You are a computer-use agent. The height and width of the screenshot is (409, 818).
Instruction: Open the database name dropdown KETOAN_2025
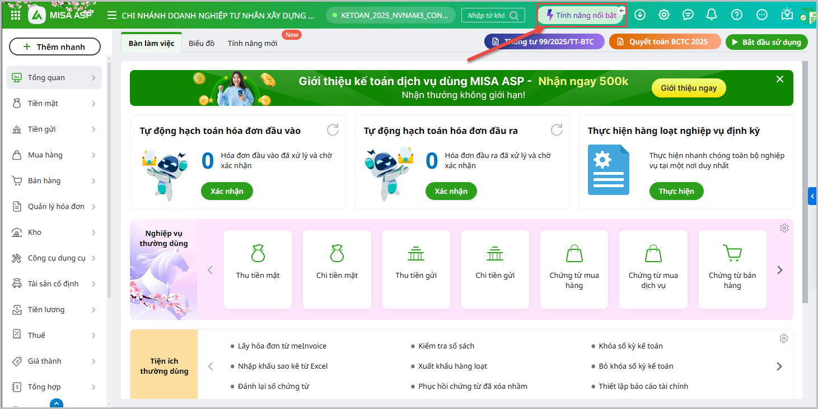coord(390,15)
